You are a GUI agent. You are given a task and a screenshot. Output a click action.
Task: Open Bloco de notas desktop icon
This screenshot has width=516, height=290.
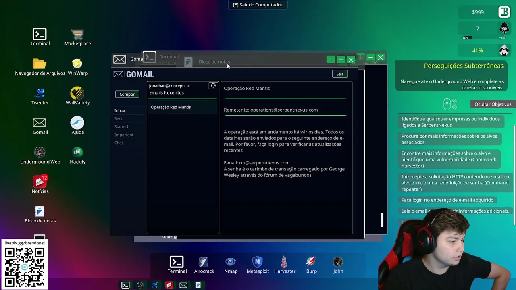tap(40, 214)
